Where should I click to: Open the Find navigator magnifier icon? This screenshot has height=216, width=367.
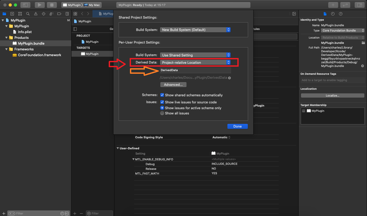point(28,14)
